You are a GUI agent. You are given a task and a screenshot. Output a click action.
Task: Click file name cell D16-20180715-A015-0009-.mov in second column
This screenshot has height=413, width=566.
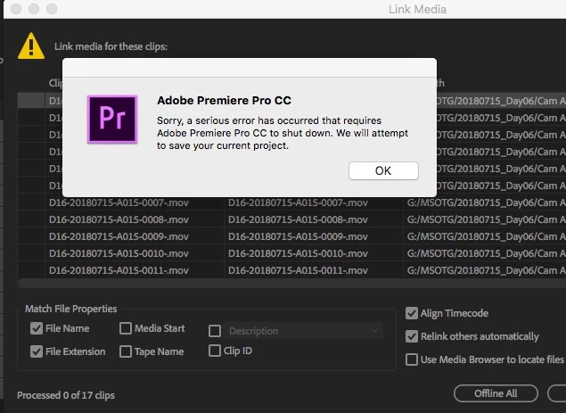pyautogui.click(x=299, y=236)
